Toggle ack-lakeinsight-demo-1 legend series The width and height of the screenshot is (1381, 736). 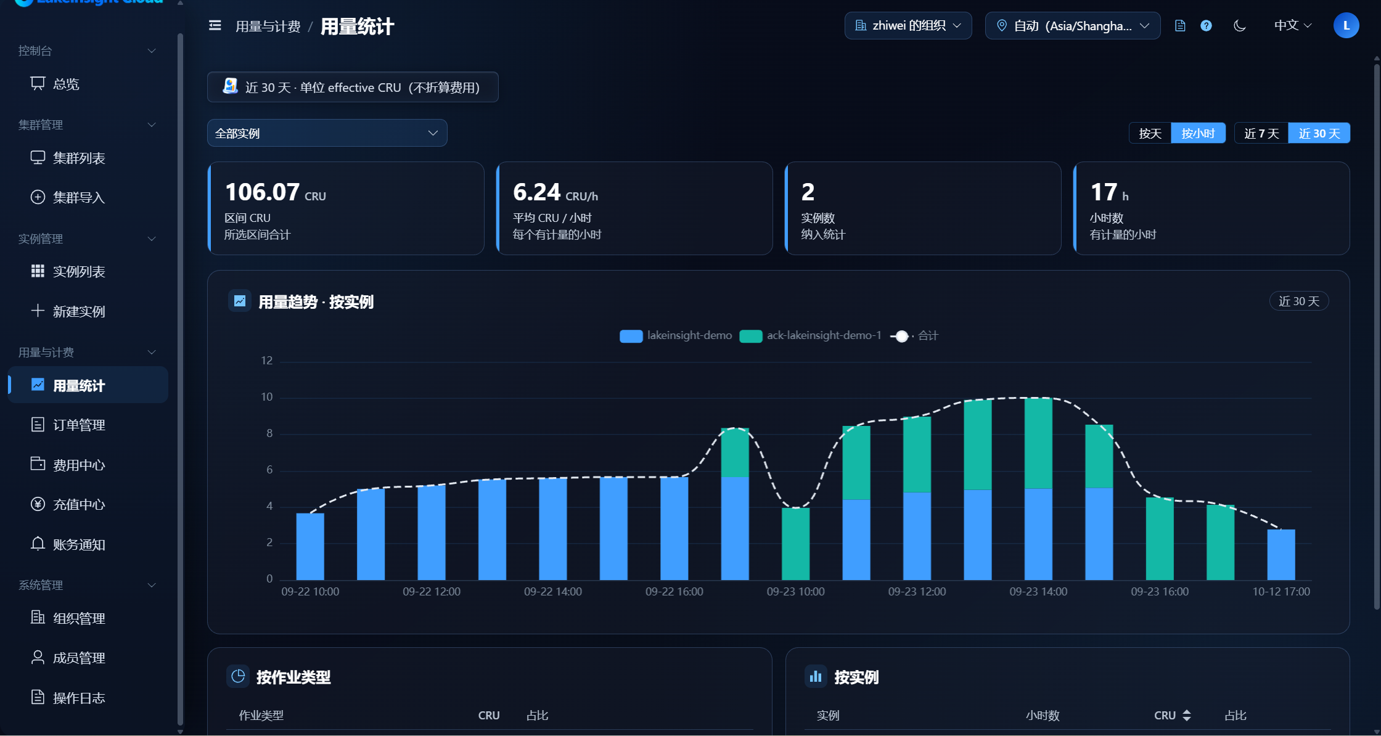[x=810, y=335]
